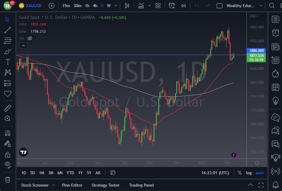Toggle magnet mode for drawings
Screen dimensions: 282x191
point(7,133)
